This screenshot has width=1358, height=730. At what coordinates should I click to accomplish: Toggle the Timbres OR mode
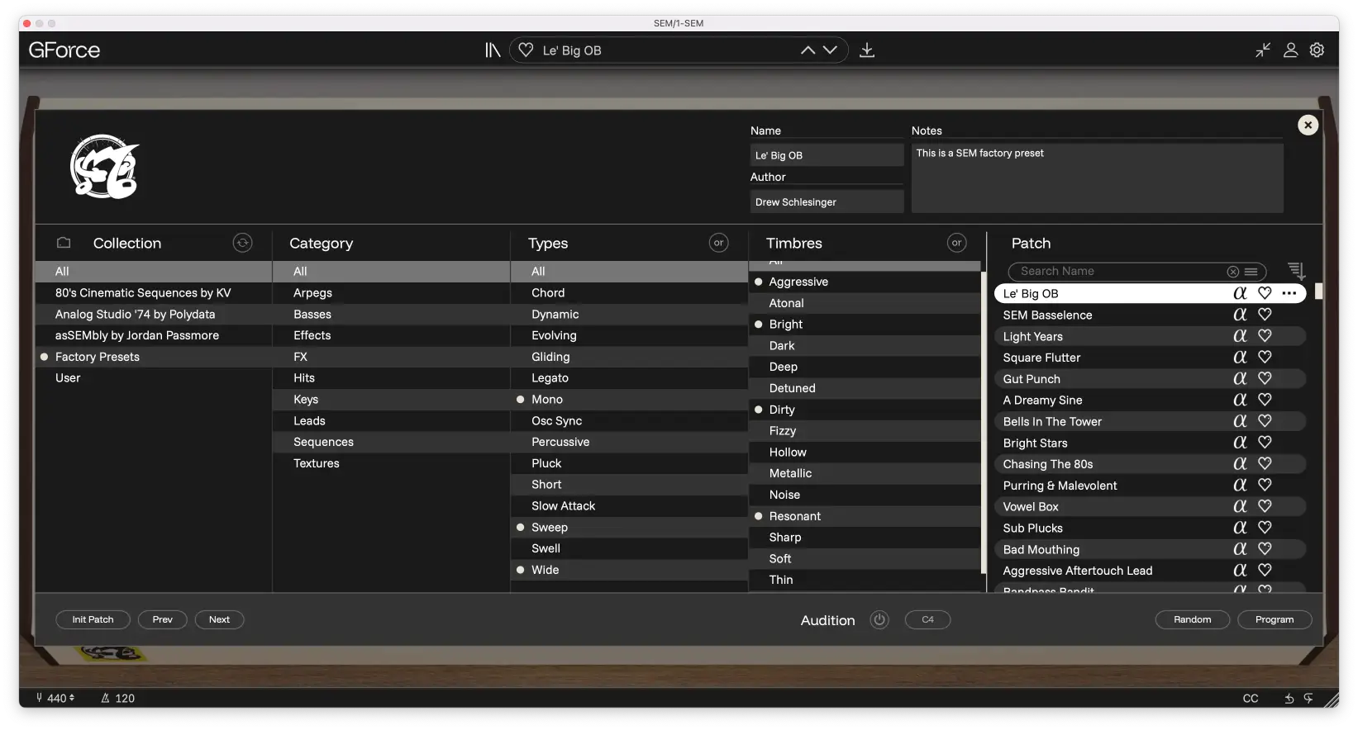[956, 243]
